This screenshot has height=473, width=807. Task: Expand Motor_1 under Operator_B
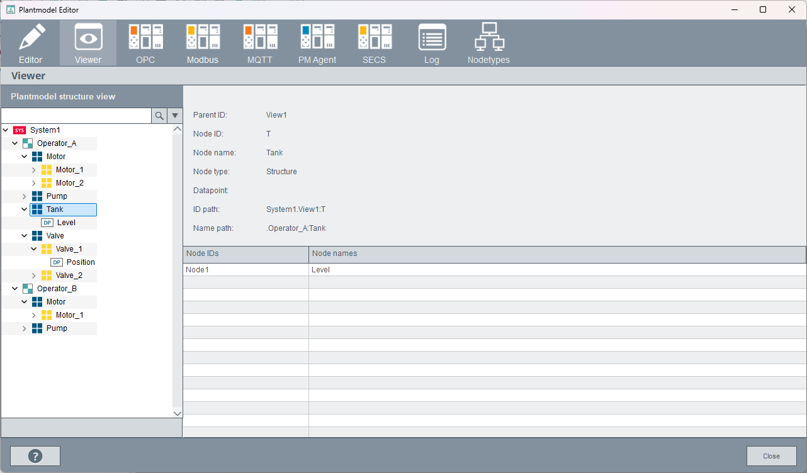(34, 315)
